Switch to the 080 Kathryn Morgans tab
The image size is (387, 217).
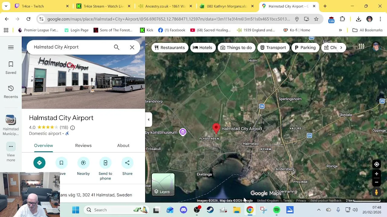227,6
